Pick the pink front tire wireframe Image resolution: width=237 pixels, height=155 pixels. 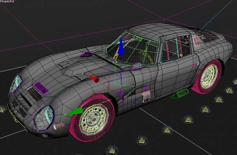[x=92, y=118]
